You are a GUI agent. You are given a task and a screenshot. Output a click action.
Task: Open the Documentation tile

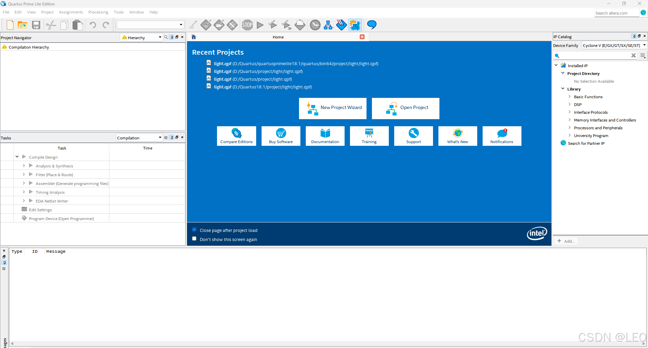click(325, 136)
